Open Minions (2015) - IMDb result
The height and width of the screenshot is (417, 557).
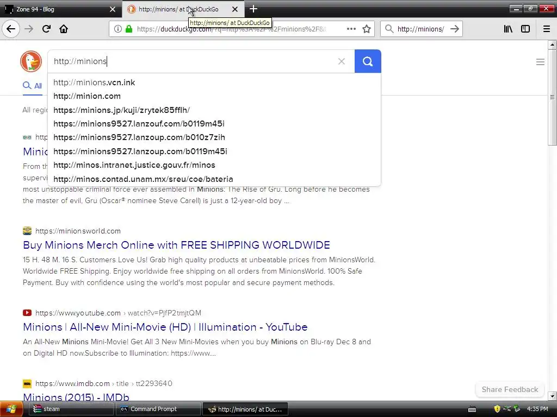(x=76, y=397)
